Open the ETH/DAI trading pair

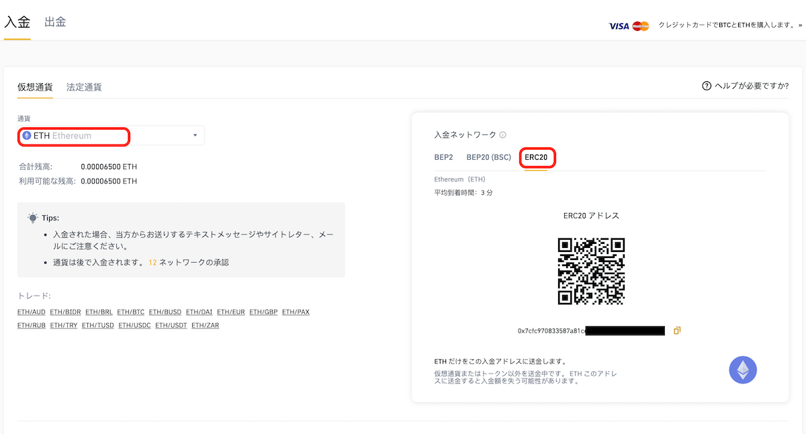click(199, 312)
